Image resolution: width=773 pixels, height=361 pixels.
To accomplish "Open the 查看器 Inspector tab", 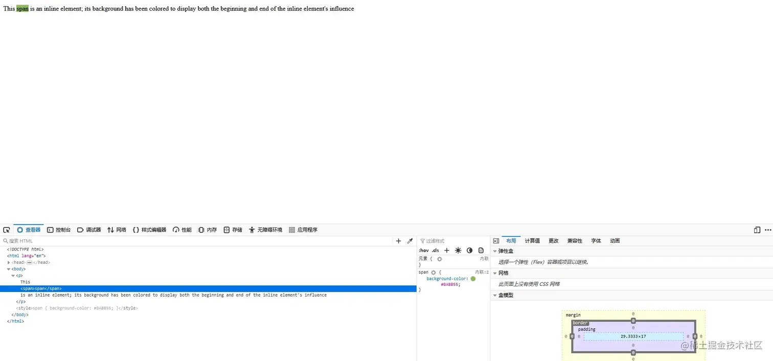I will click(x=29, y=230).
